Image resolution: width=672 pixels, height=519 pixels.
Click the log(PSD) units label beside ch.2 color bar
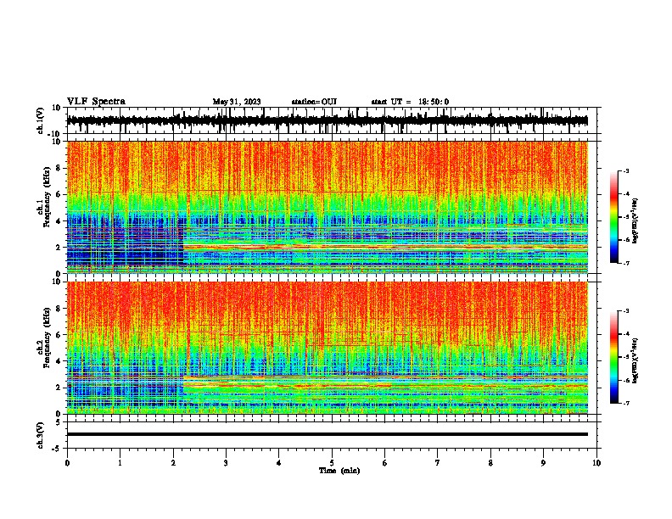pos(635,360)
